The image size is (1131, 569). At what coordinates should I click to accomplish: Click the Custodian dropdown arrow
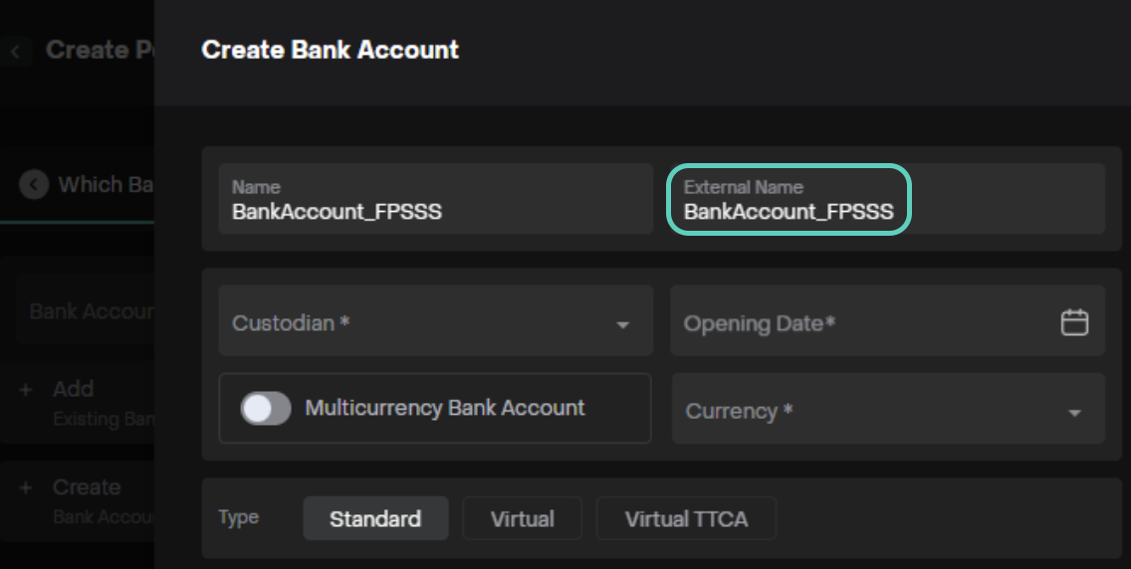pyautogui.click(x=622, y=325)
